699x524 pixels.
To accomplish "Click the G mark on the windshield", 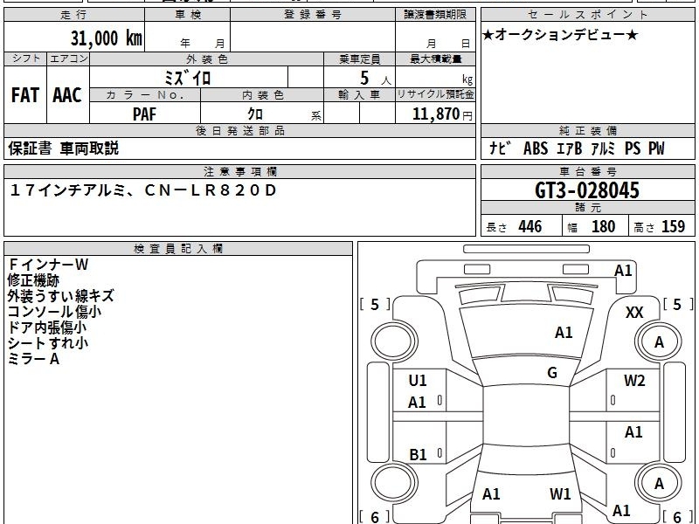I will coord(552,373).
